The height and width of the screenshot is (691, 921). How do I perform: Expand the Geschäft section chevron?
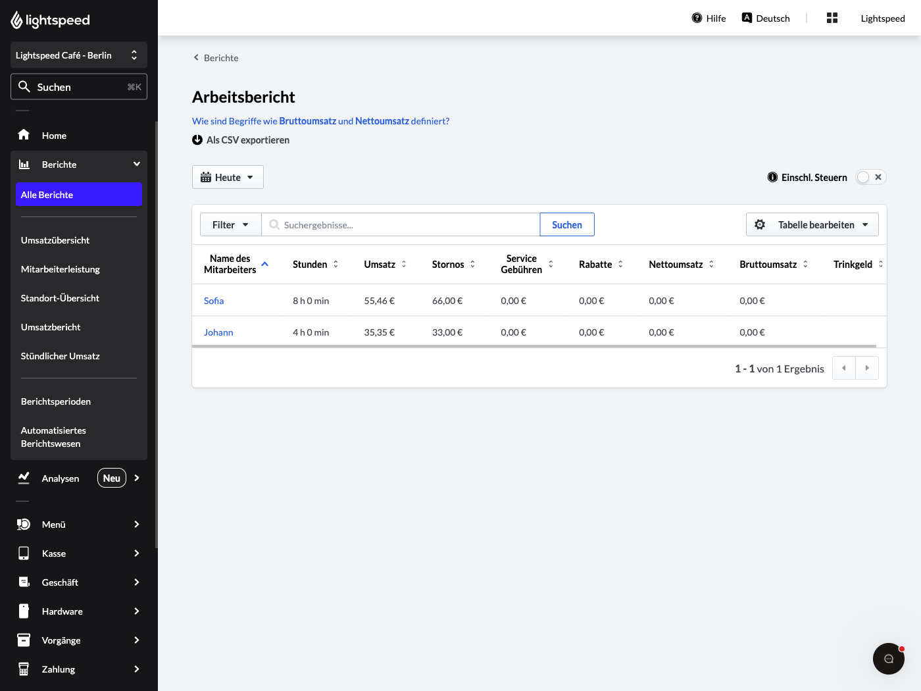[137, 582]
